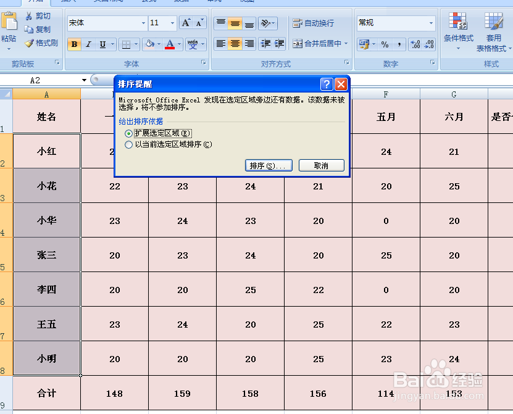Apply the red font color
This screenshot has height=414, width=513.
pyautogui.click(x=170, y=44)
